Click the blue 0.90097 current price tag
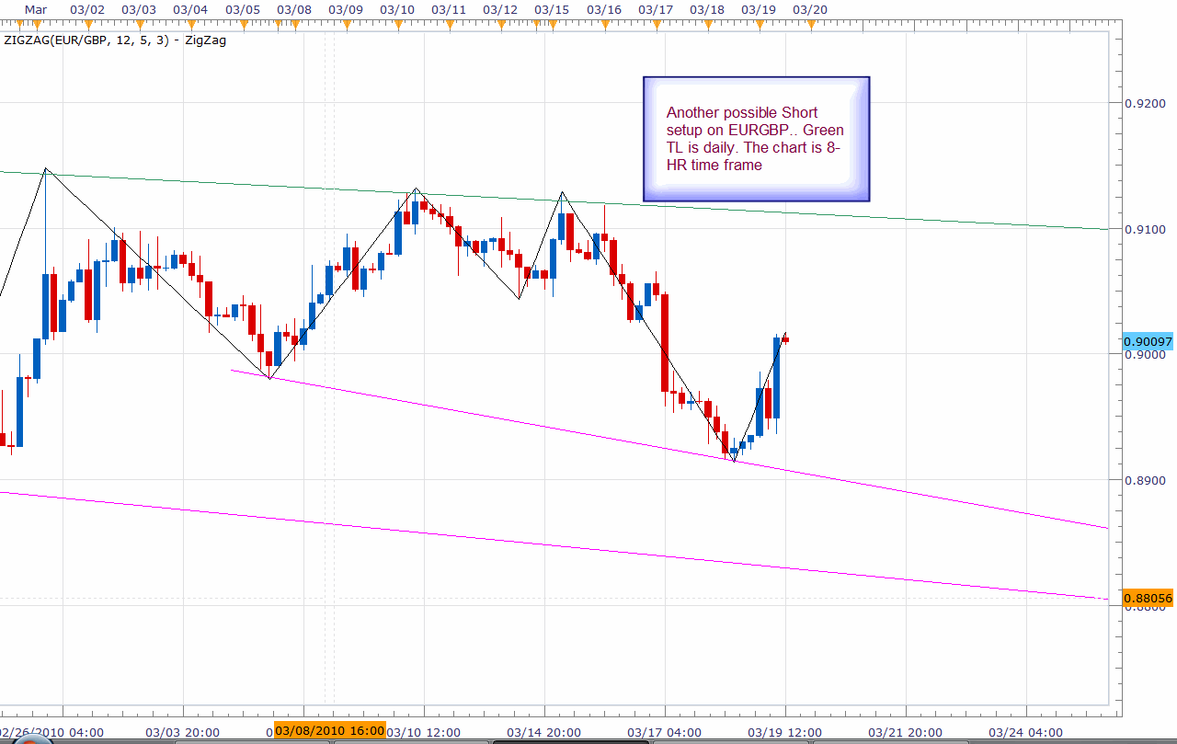 [x=1148, y=342]
